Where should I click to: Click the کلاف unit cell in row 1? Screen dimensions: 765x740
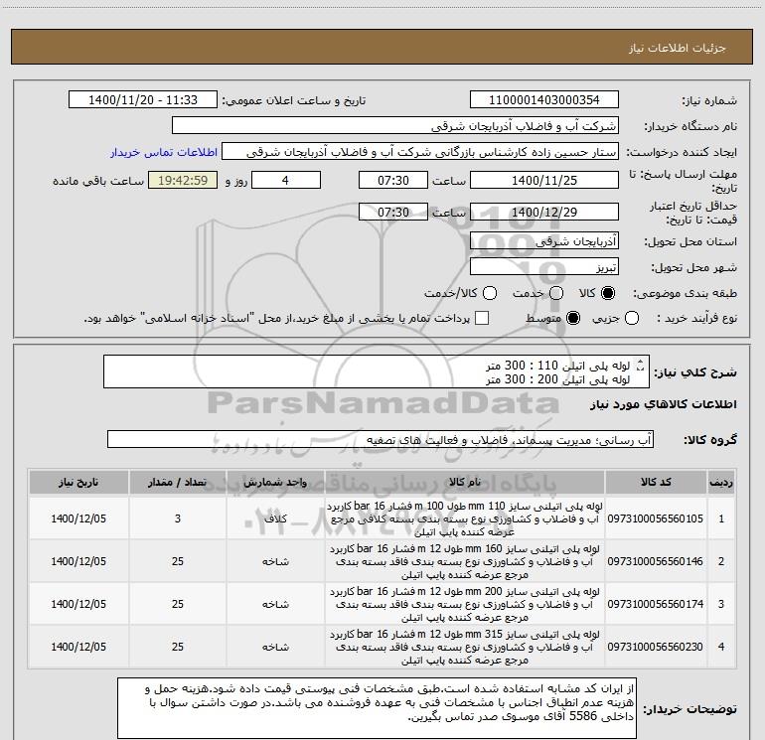(275, 518)
